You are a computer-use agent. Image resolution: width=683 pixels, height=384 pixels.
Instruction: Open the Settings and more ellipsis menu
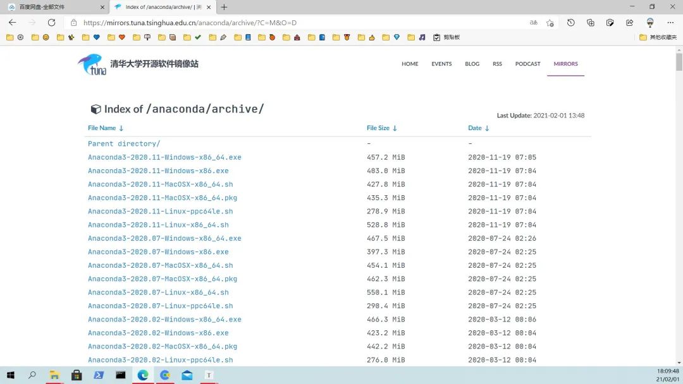point(670,23)
